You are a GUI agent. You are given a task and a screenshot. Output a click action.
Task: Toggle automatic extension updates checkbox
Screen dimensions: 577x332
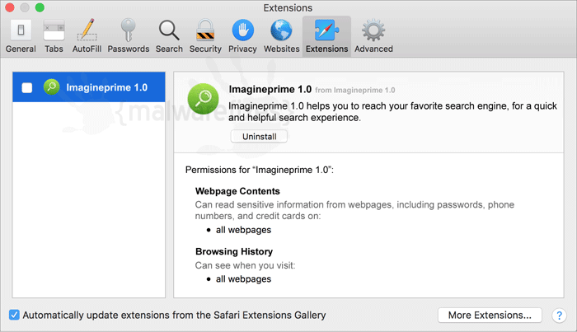click(14, 315)
